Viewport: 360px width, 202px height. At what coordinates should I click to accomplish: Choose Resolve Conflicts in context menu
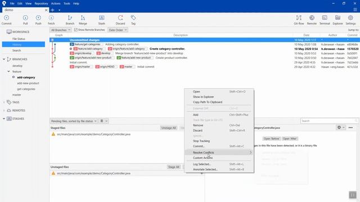[219, 153]
